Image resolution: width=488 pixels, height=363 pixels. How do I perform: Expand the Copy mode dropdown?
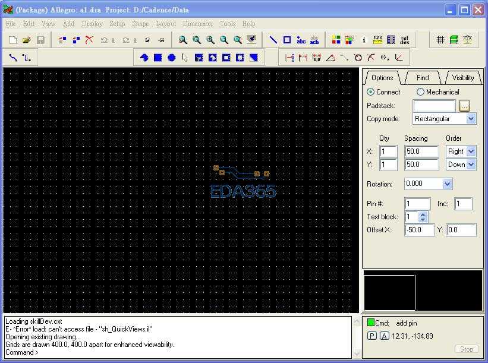[x=471, y=119]
